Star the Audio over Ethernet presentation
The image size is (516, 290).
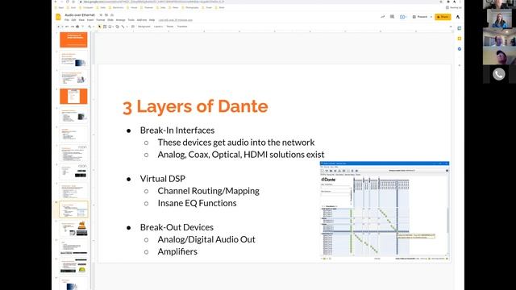click(101, 14)
